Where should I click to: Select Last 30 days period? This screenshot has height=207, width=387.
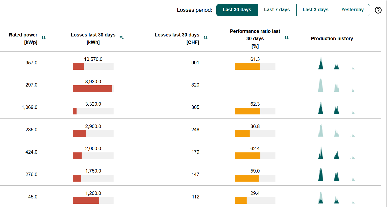pyautogui.click(x=237, y=10)
